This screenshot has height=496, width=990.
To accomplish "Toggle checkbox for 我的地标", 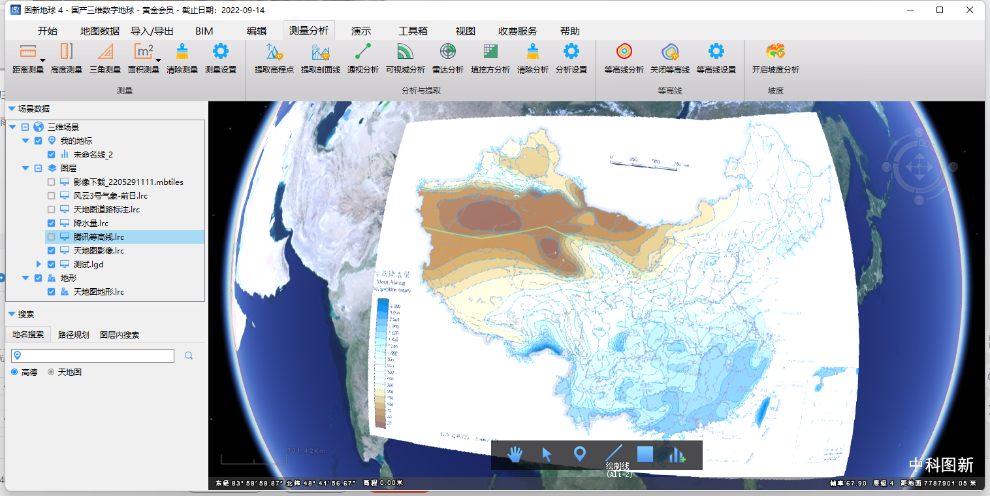I will tap(39, 141).
